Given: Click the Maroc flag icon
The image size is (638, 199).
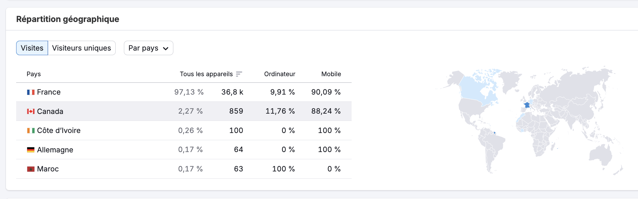Looking at the screenshot, I should click(31, 169).
